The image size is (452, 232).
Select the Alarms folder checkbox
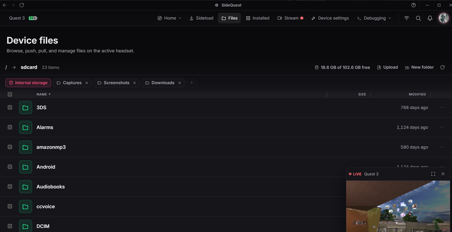click(10, 127)
